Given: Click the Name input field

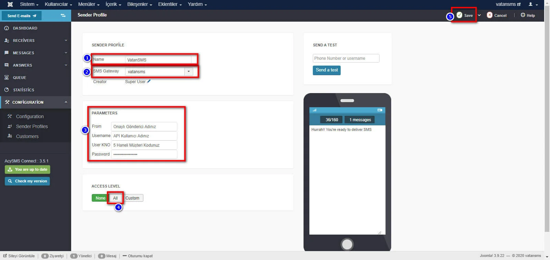Looking at the screenshot, I should (x=158, y=60).
